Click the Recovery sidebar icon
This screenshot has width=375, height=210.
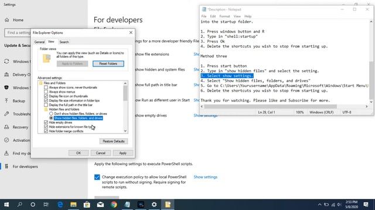[x=6, y=127]
